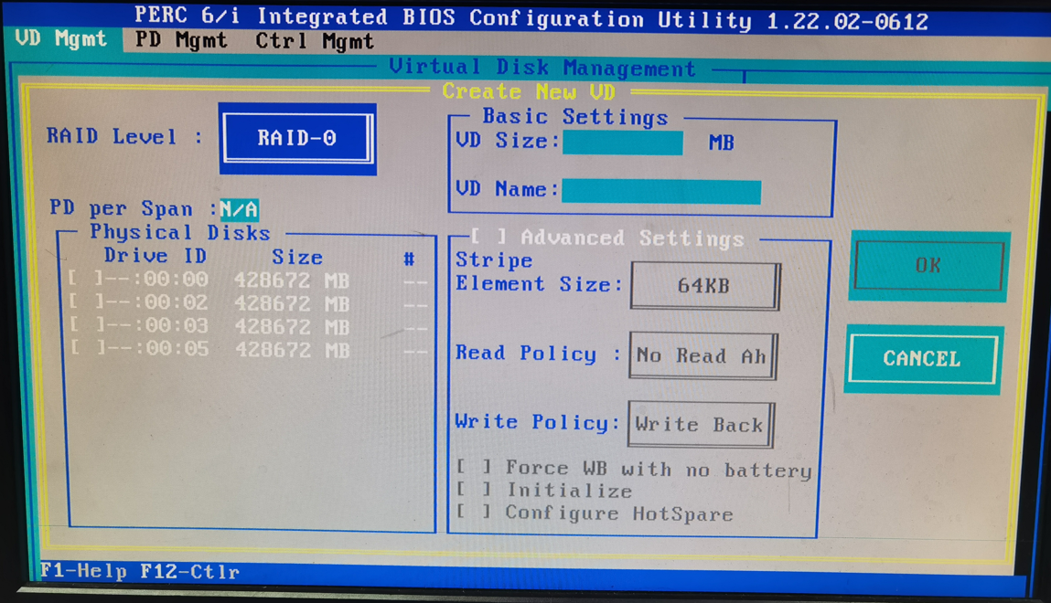Image resolution: width=1051 pixels, height=603 pixels.
Task: Open the 64KB Stripe Element Size dropdown
Action: 704,286
